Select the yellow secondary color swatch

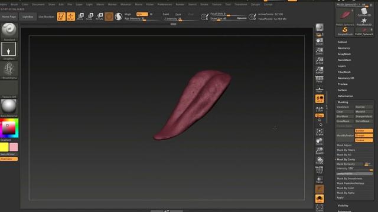coord(4,147)
